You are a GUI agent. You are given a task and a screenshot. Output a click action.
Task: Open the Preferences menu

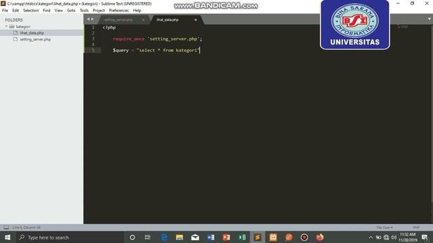pyautogui.click(x=119, y=11)
